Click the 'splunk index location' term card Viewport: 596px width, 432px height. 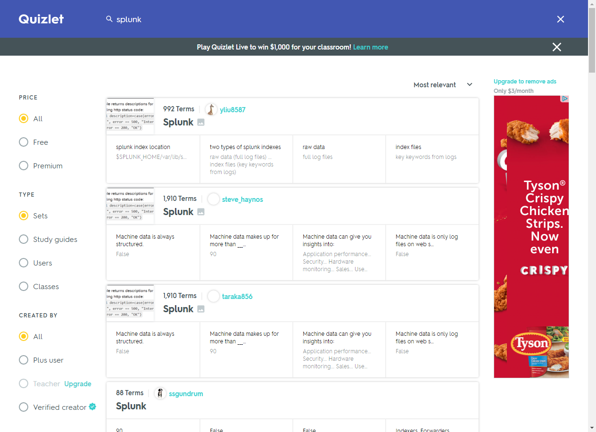pyautogui.click(x=153, y=159)
